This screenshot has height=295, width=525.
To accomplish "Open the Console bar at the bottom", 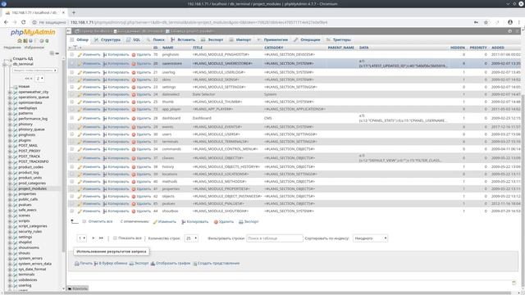I will [78, 288].
